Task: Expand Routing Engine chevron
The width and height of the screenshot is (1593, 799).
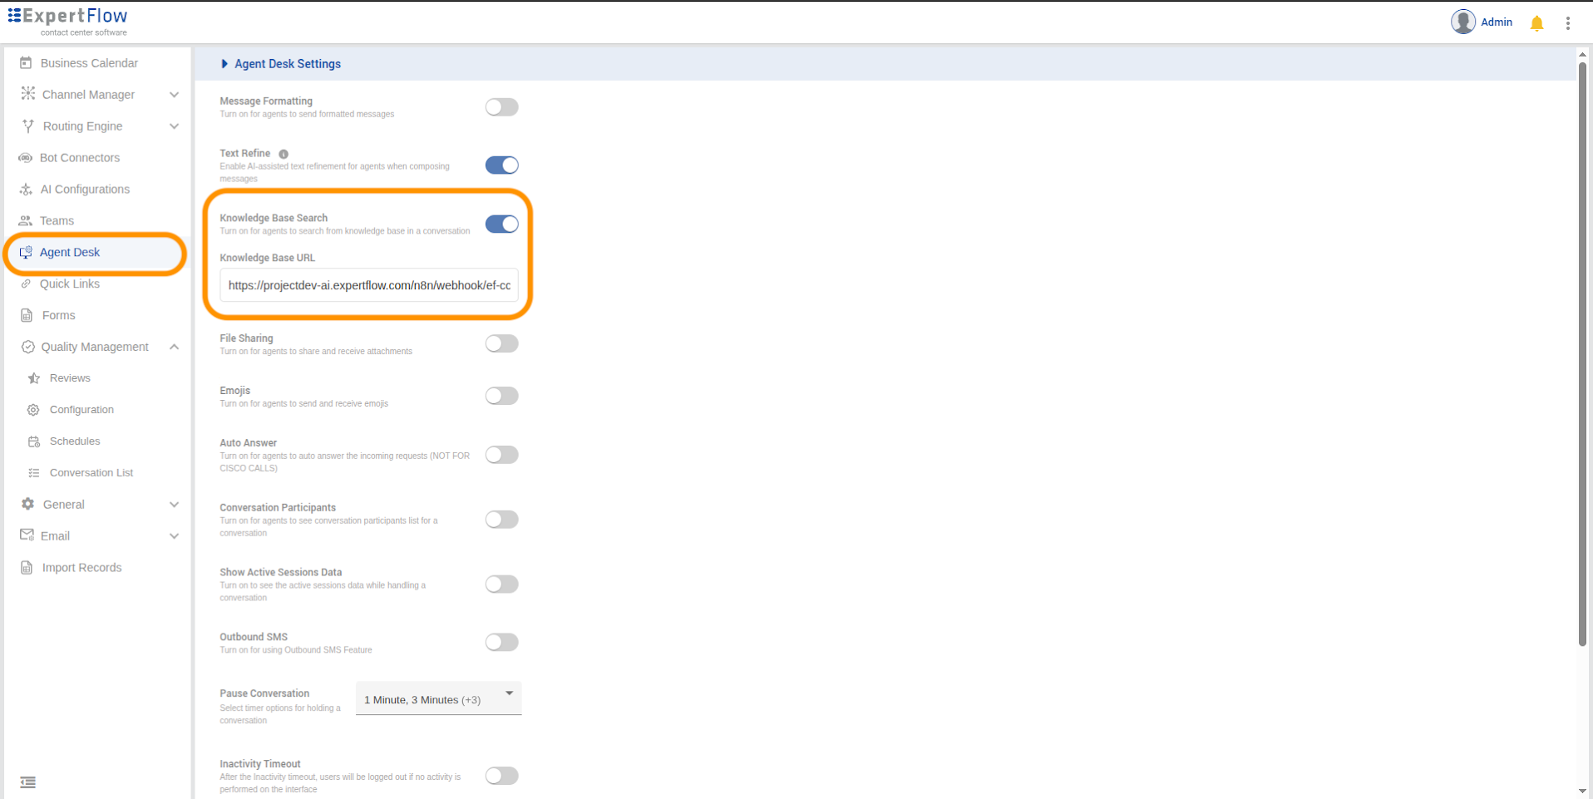Action: pos(174,126)
